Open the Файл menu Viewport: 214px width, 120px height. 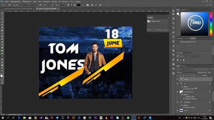pyautogui.click(x=7, y=1)
